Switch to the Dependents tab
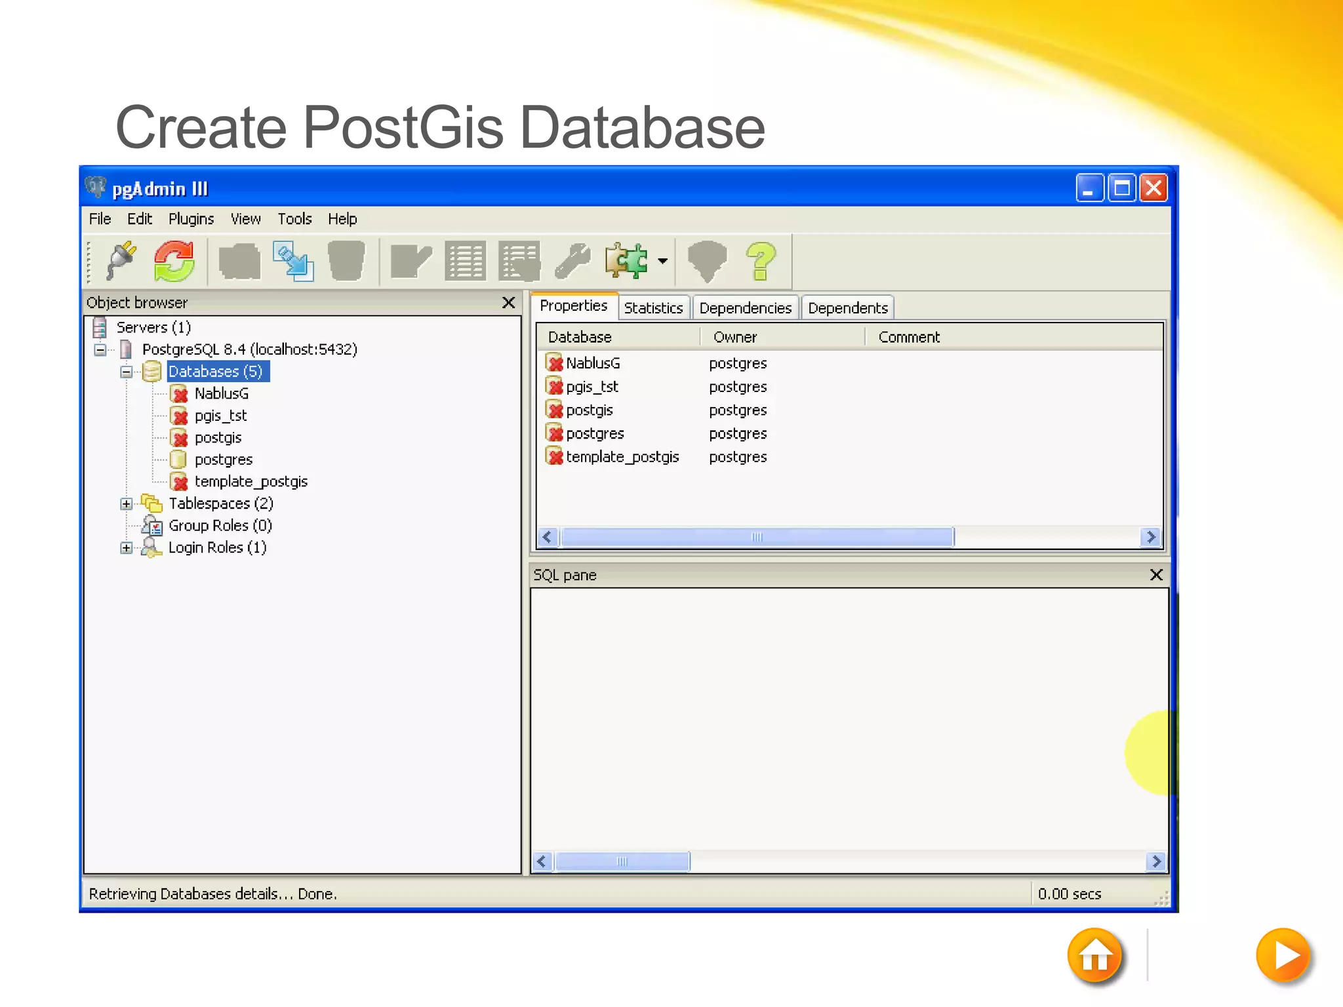The image size is (1343, 1007). [847, 307]
